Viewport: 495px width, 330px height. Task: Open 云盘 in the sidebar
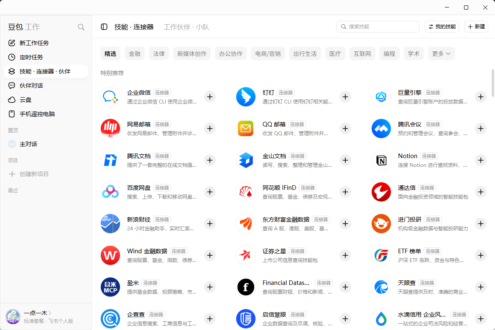point(46,100)
